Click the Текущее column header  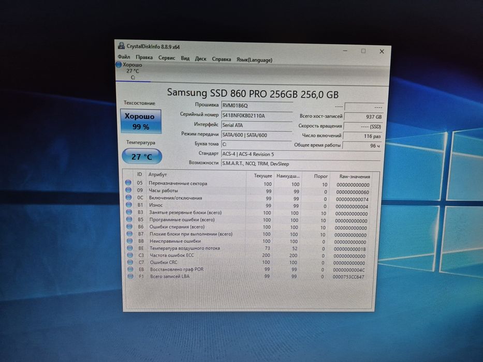(263, 176)
